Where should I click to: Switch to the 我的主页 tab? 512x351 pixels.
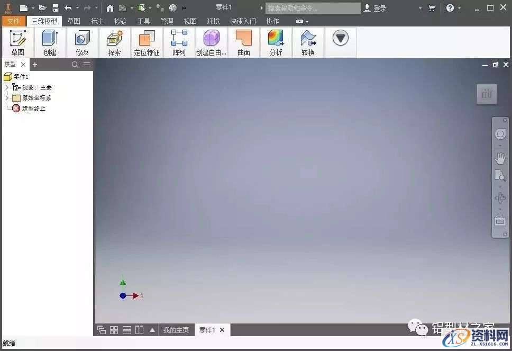(x=176, y=329)
